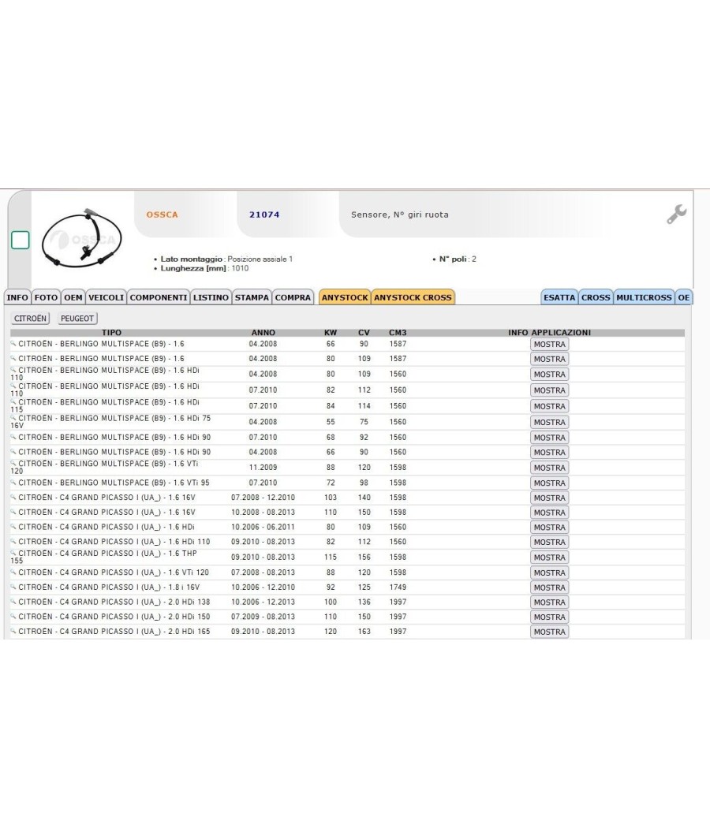The width and height of the screenshot is (710, 828).
Task: Click the OSSCA brand name
Action: pyautogui.click(x=163, y=214)
